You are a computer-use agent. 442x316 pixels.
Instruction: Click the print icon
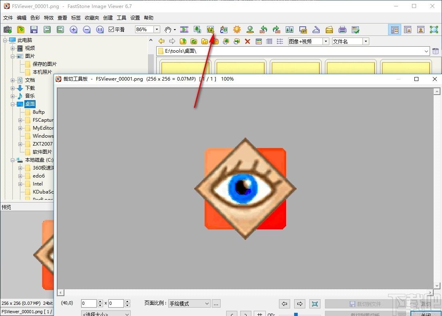tap(342, 30)
